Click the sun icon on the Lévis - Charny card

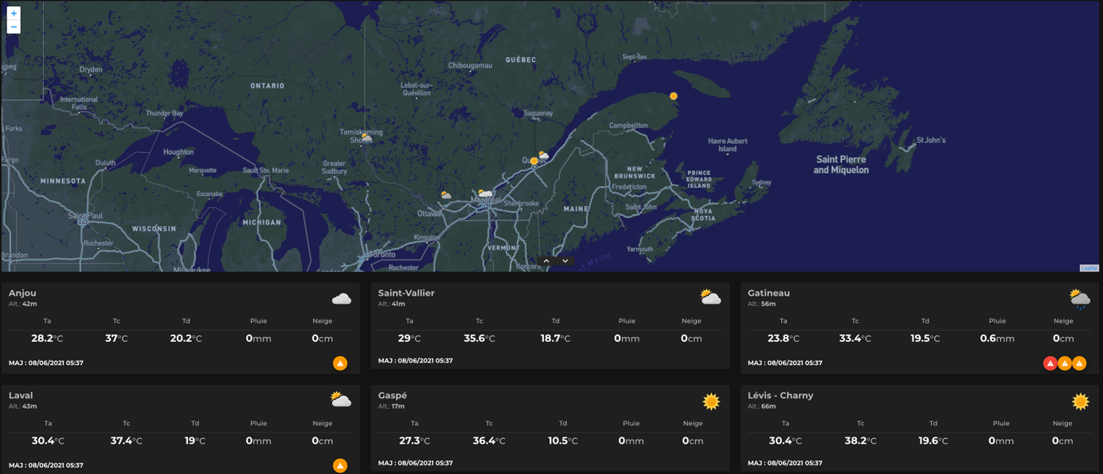(1081, 401)
